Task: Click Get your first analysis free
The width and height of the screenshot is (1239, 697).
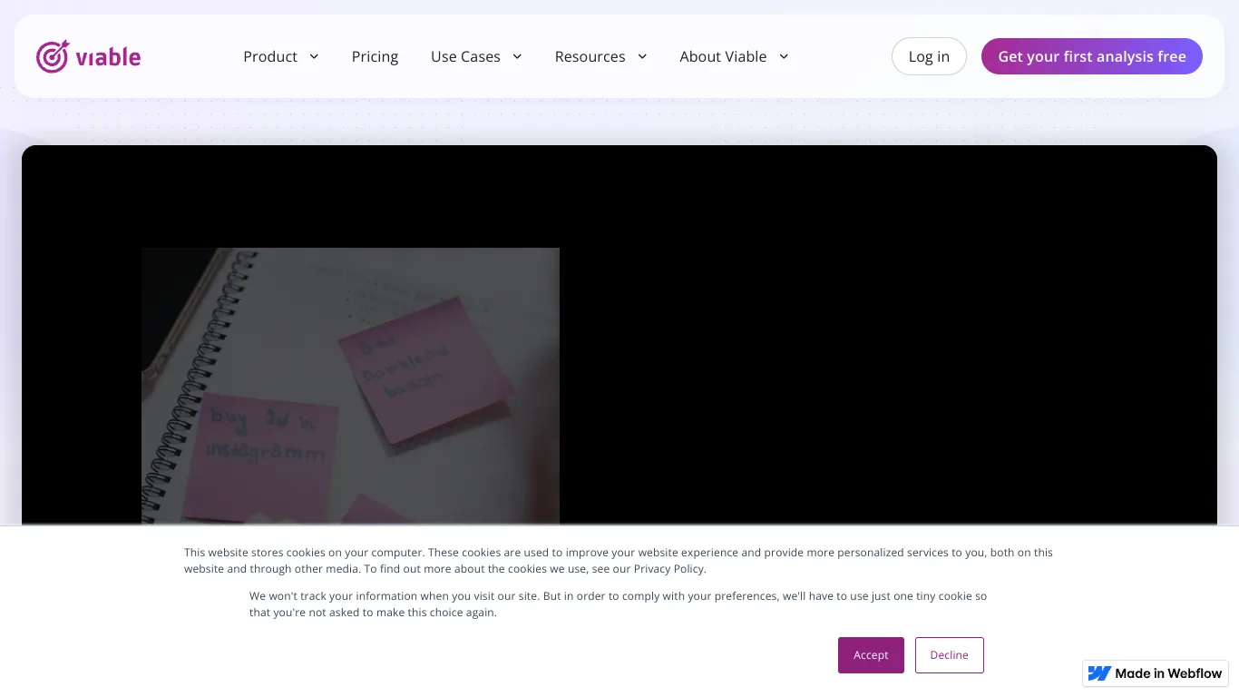Action: pos(1092,56)
